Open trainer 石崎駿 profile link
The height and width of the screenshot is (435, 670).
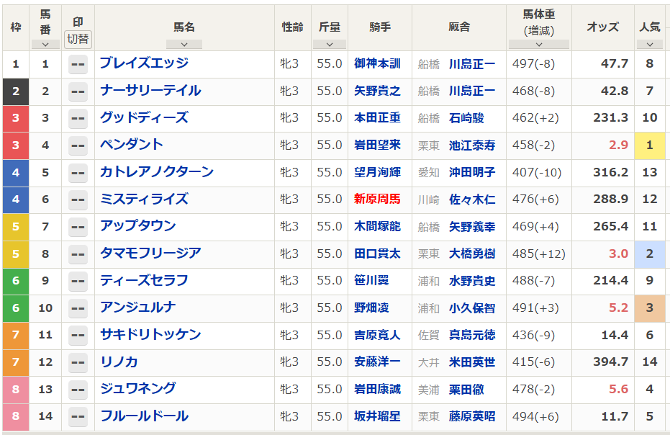[466, 118]
